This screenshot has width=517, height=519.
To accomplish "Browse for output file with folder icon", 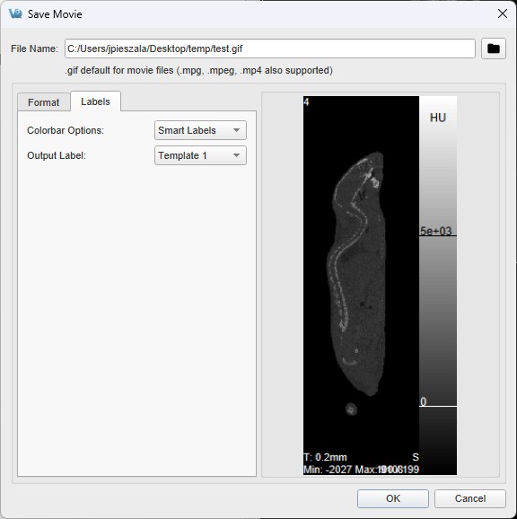I will click(493, 48).
